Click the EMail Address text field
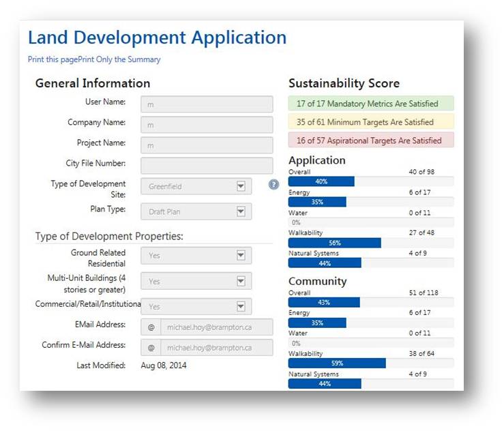Image resolution: width=504 pixels, height=431 pixels. 217,327
